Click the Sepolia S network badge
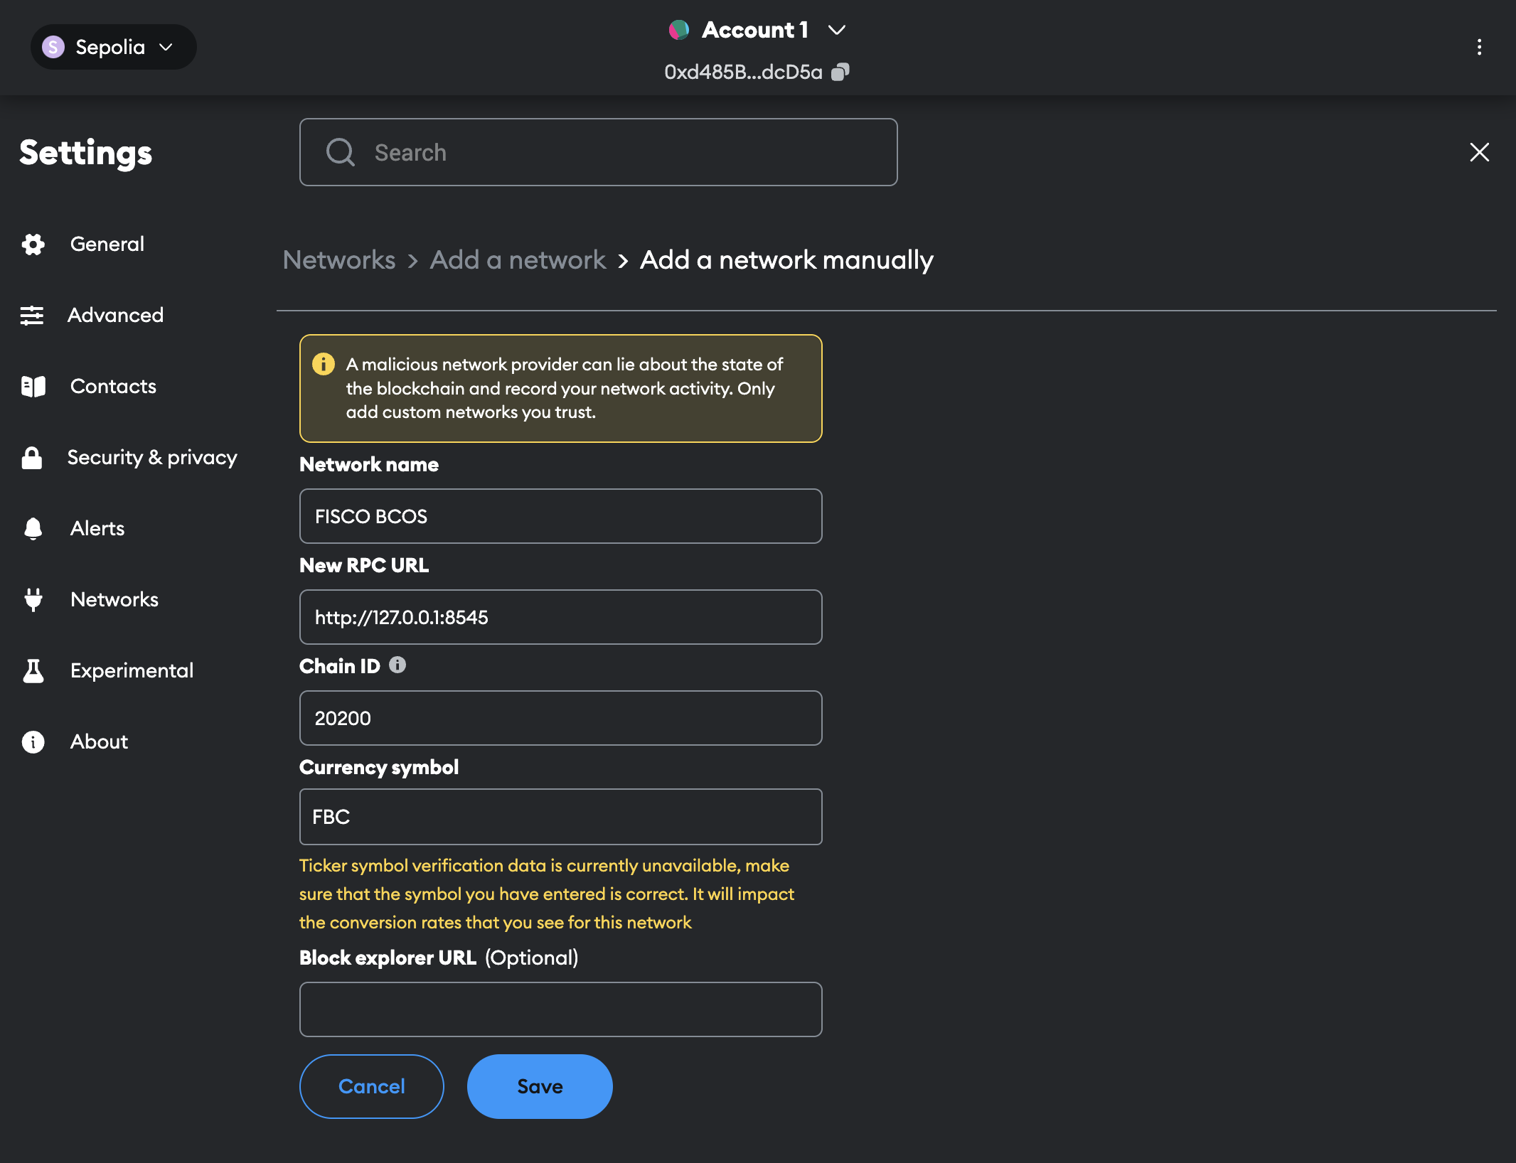Image resolution: width=1516 pixels, height=1163 pixels. [53, 47]
